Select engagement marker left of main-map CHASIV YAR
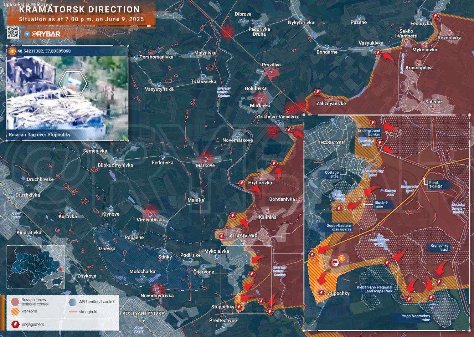Viewport: 474px width, 337px height. point(222,236)
